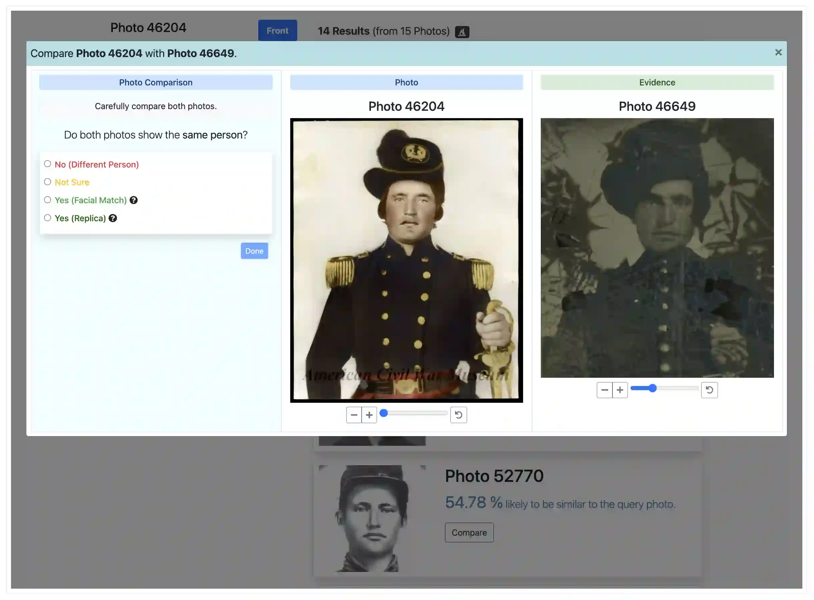Viewport: 814px width, 600px height.
Task: Select Yes (Facial Match) radio button
Action: click(x=48, y=200)
